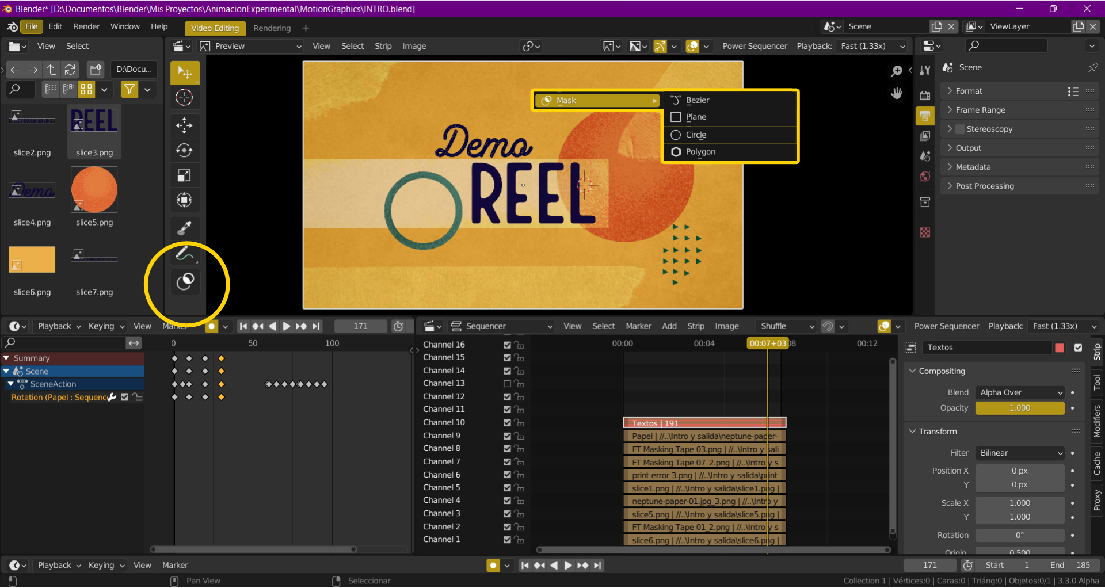Select the Mask tool icon

[x=185, y=281]
